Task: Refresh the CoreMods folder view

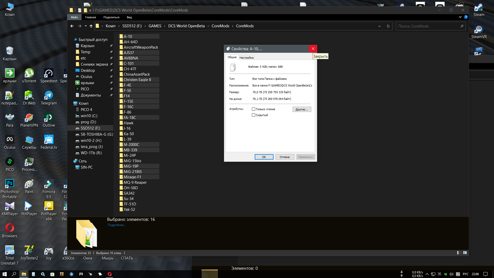Action: (388, 26)
